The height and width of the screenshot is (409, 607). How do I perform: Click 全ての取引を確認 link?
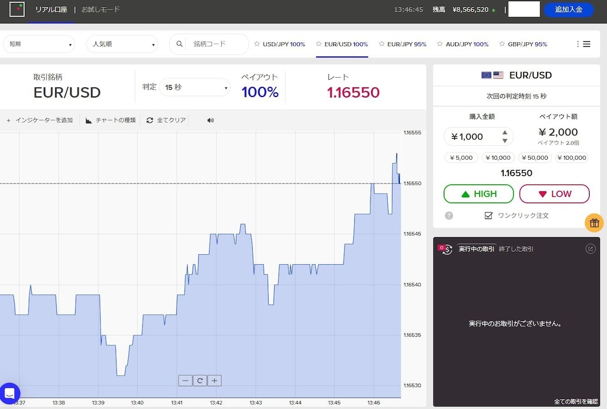tap(576, 402)
